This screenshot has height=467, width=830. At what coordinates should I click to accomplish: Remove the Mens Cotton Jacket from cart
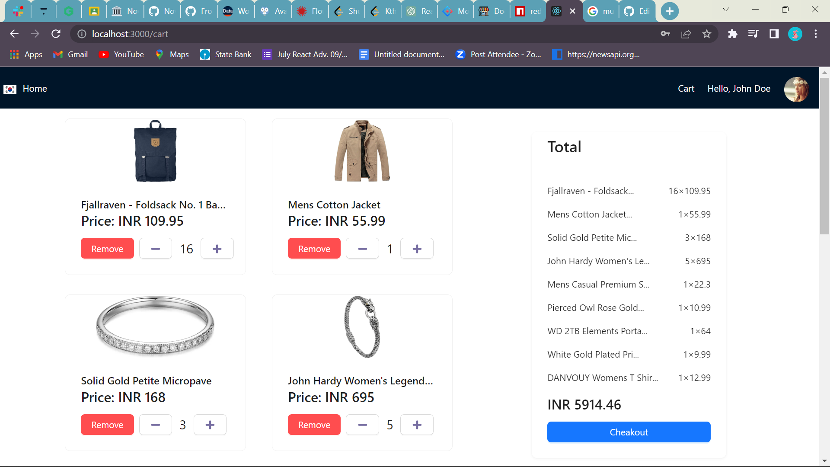pyautogui.click(x=314, y=248)
